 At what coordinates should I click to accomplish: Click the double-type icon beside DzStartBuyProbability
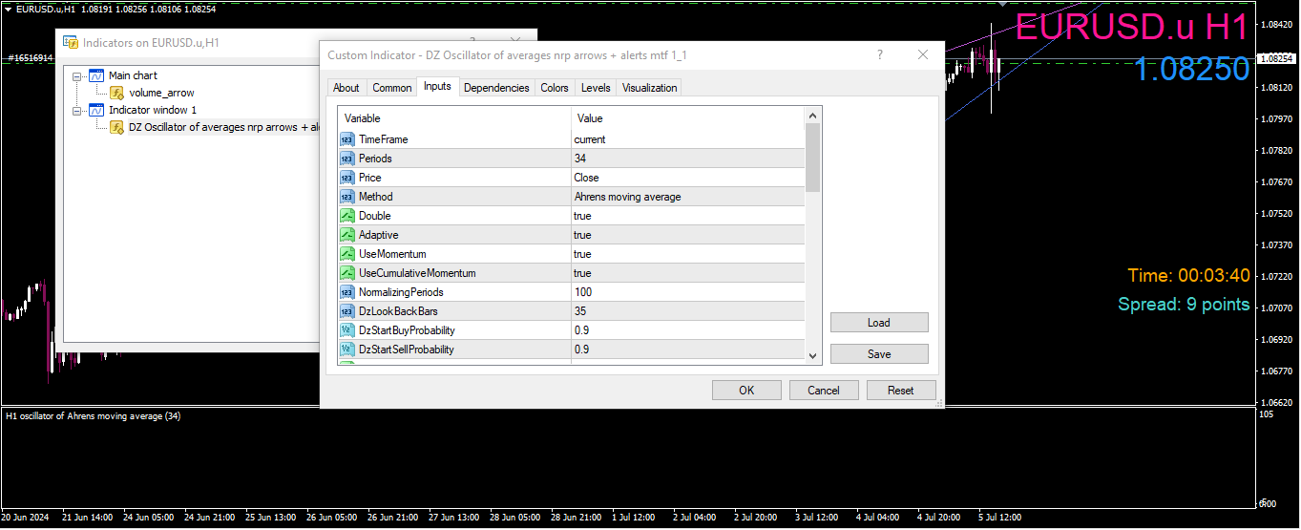tap(347, 330)
